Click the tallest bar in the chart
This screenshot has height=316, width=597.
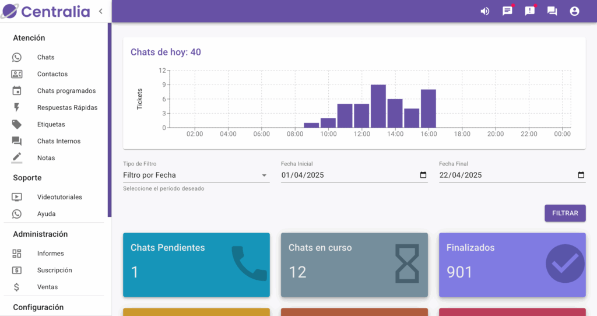[x=378, y=106]
